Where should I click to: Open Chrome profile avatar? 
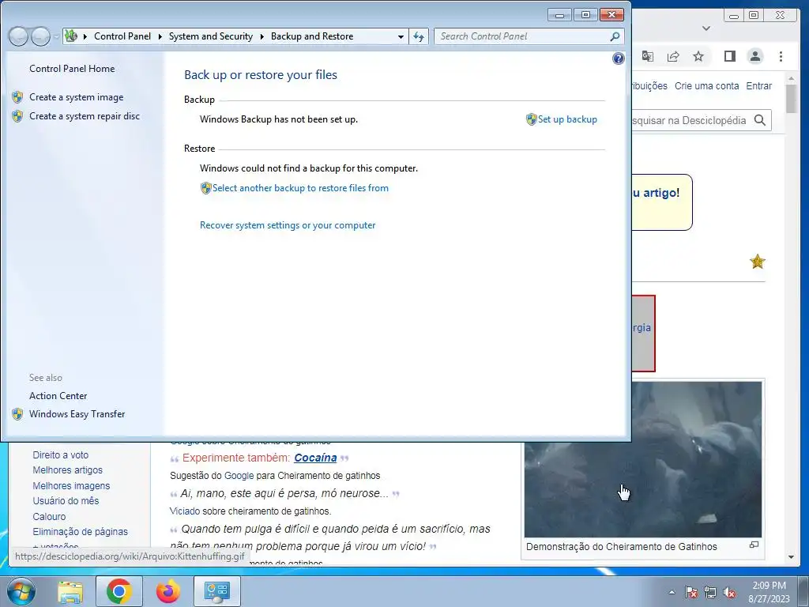(754, 56)
